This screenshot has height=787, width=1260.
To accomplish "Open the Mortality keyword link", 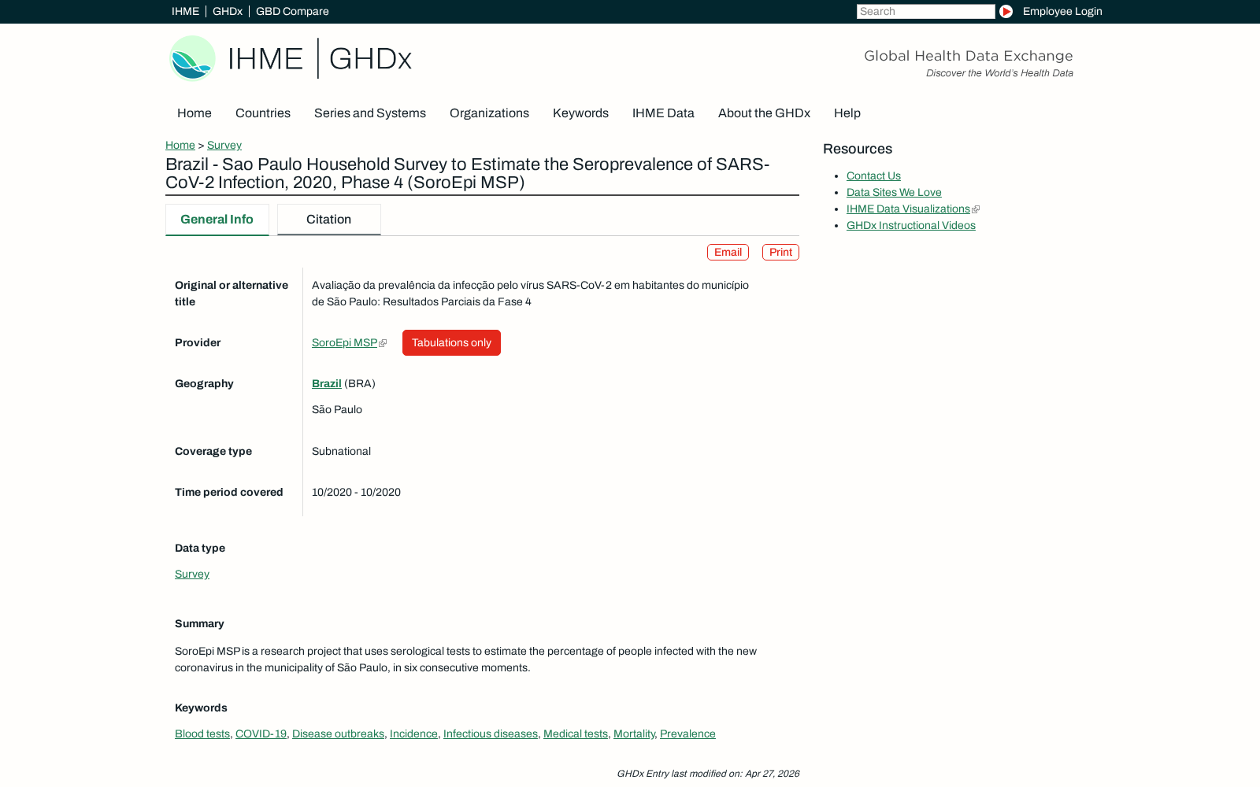I will point(634,734).
